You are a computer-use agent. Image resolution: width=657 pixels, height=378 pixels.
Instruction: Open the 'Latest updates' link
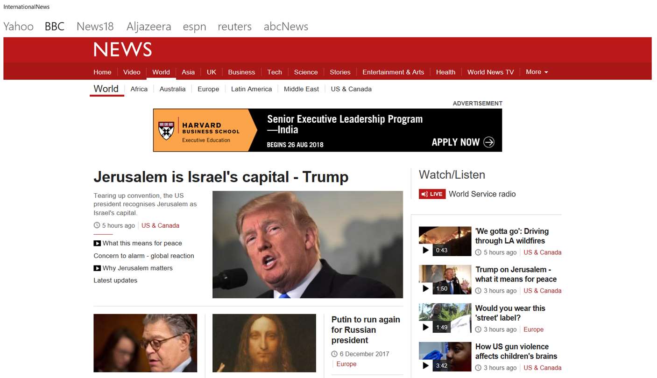coord(115,280)
